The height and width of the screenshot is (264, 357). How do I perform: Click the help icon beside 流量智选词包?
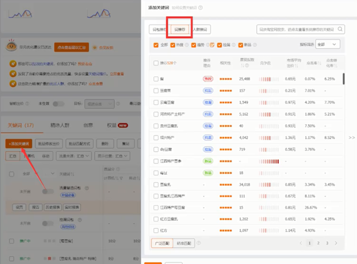(87, 188)
